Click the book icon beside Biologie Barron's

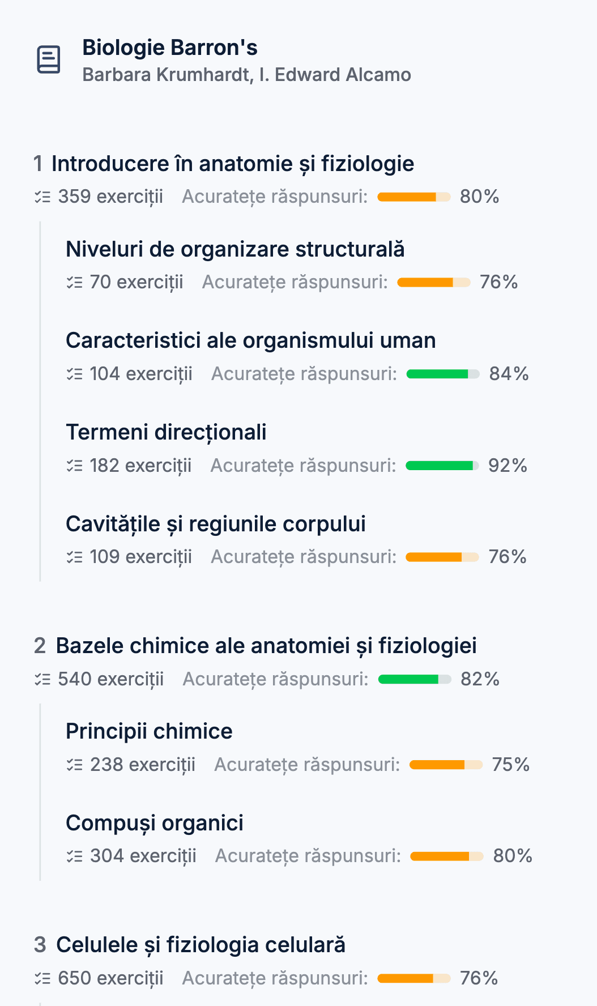pos(48,59)
